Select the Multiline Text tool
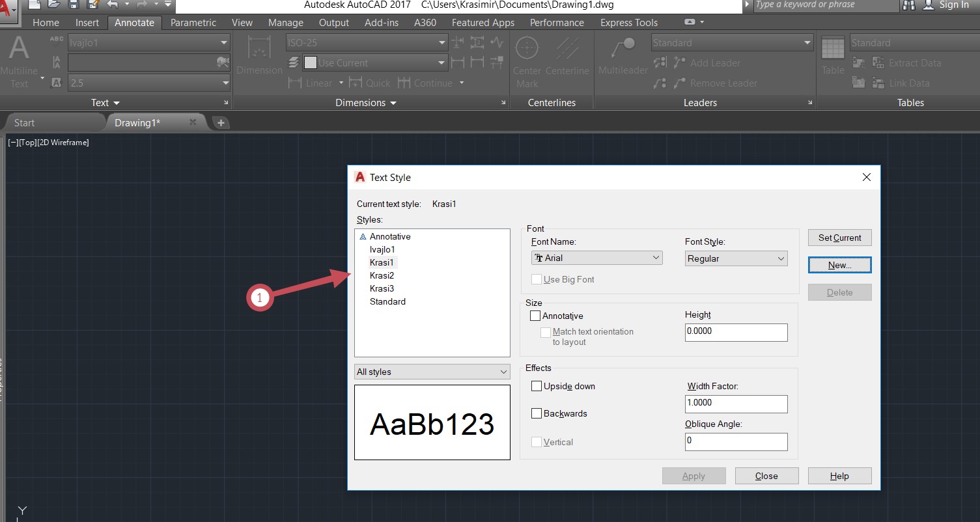The image size is (980, 522). click(19, 62)
